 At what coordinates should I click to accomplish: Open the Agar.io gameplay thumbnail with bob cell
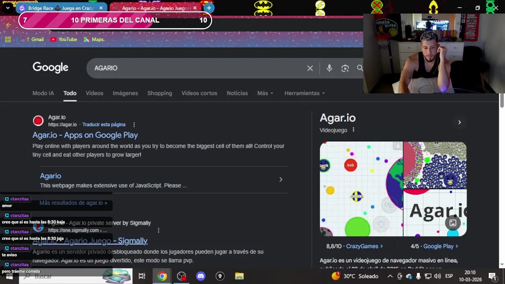pyautogui.click(x=361, y=189)
